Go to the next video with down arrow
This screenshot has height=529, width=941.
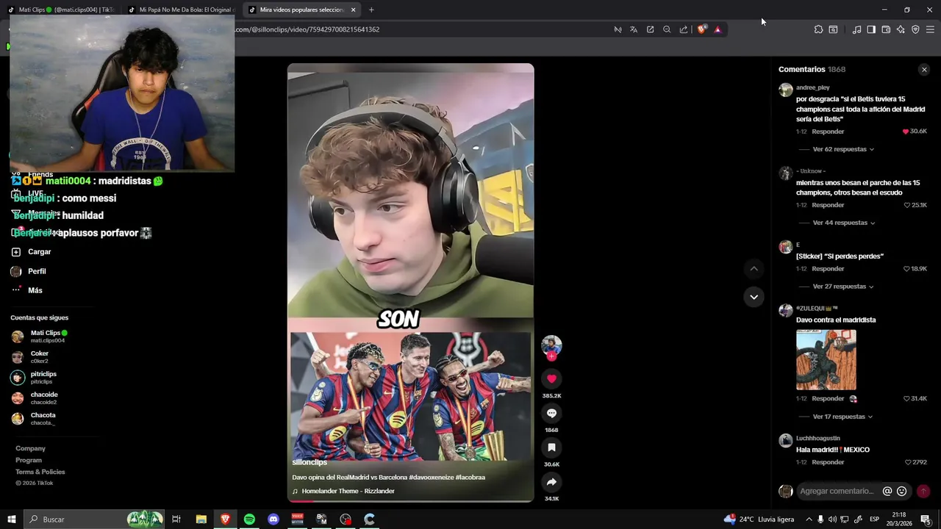(x=754, y=297)
